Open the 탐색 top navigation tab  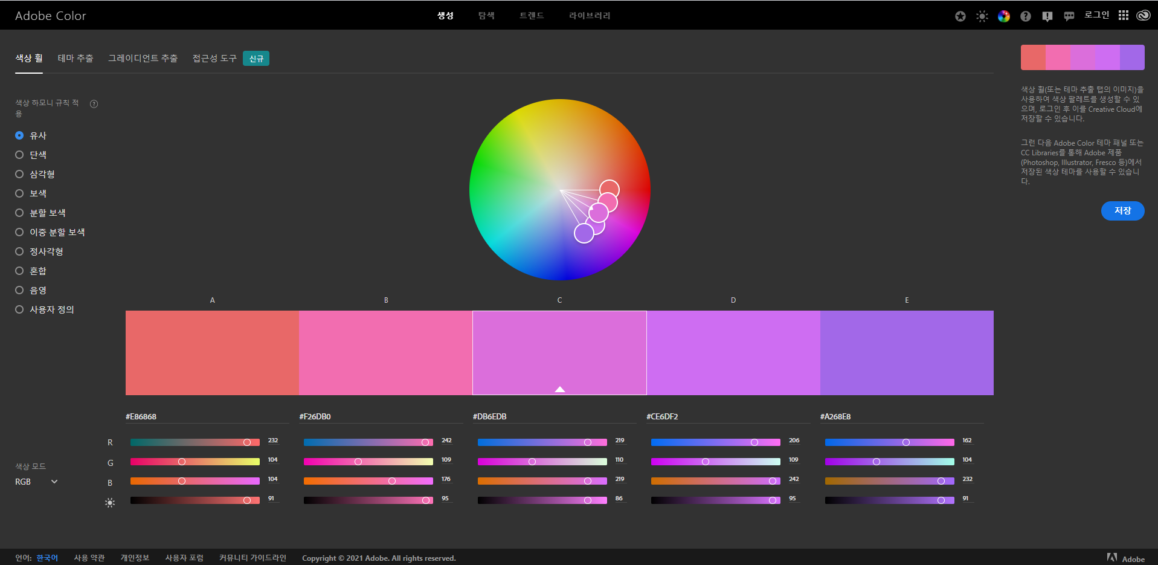pyautogui.click(x=487, y=16)
